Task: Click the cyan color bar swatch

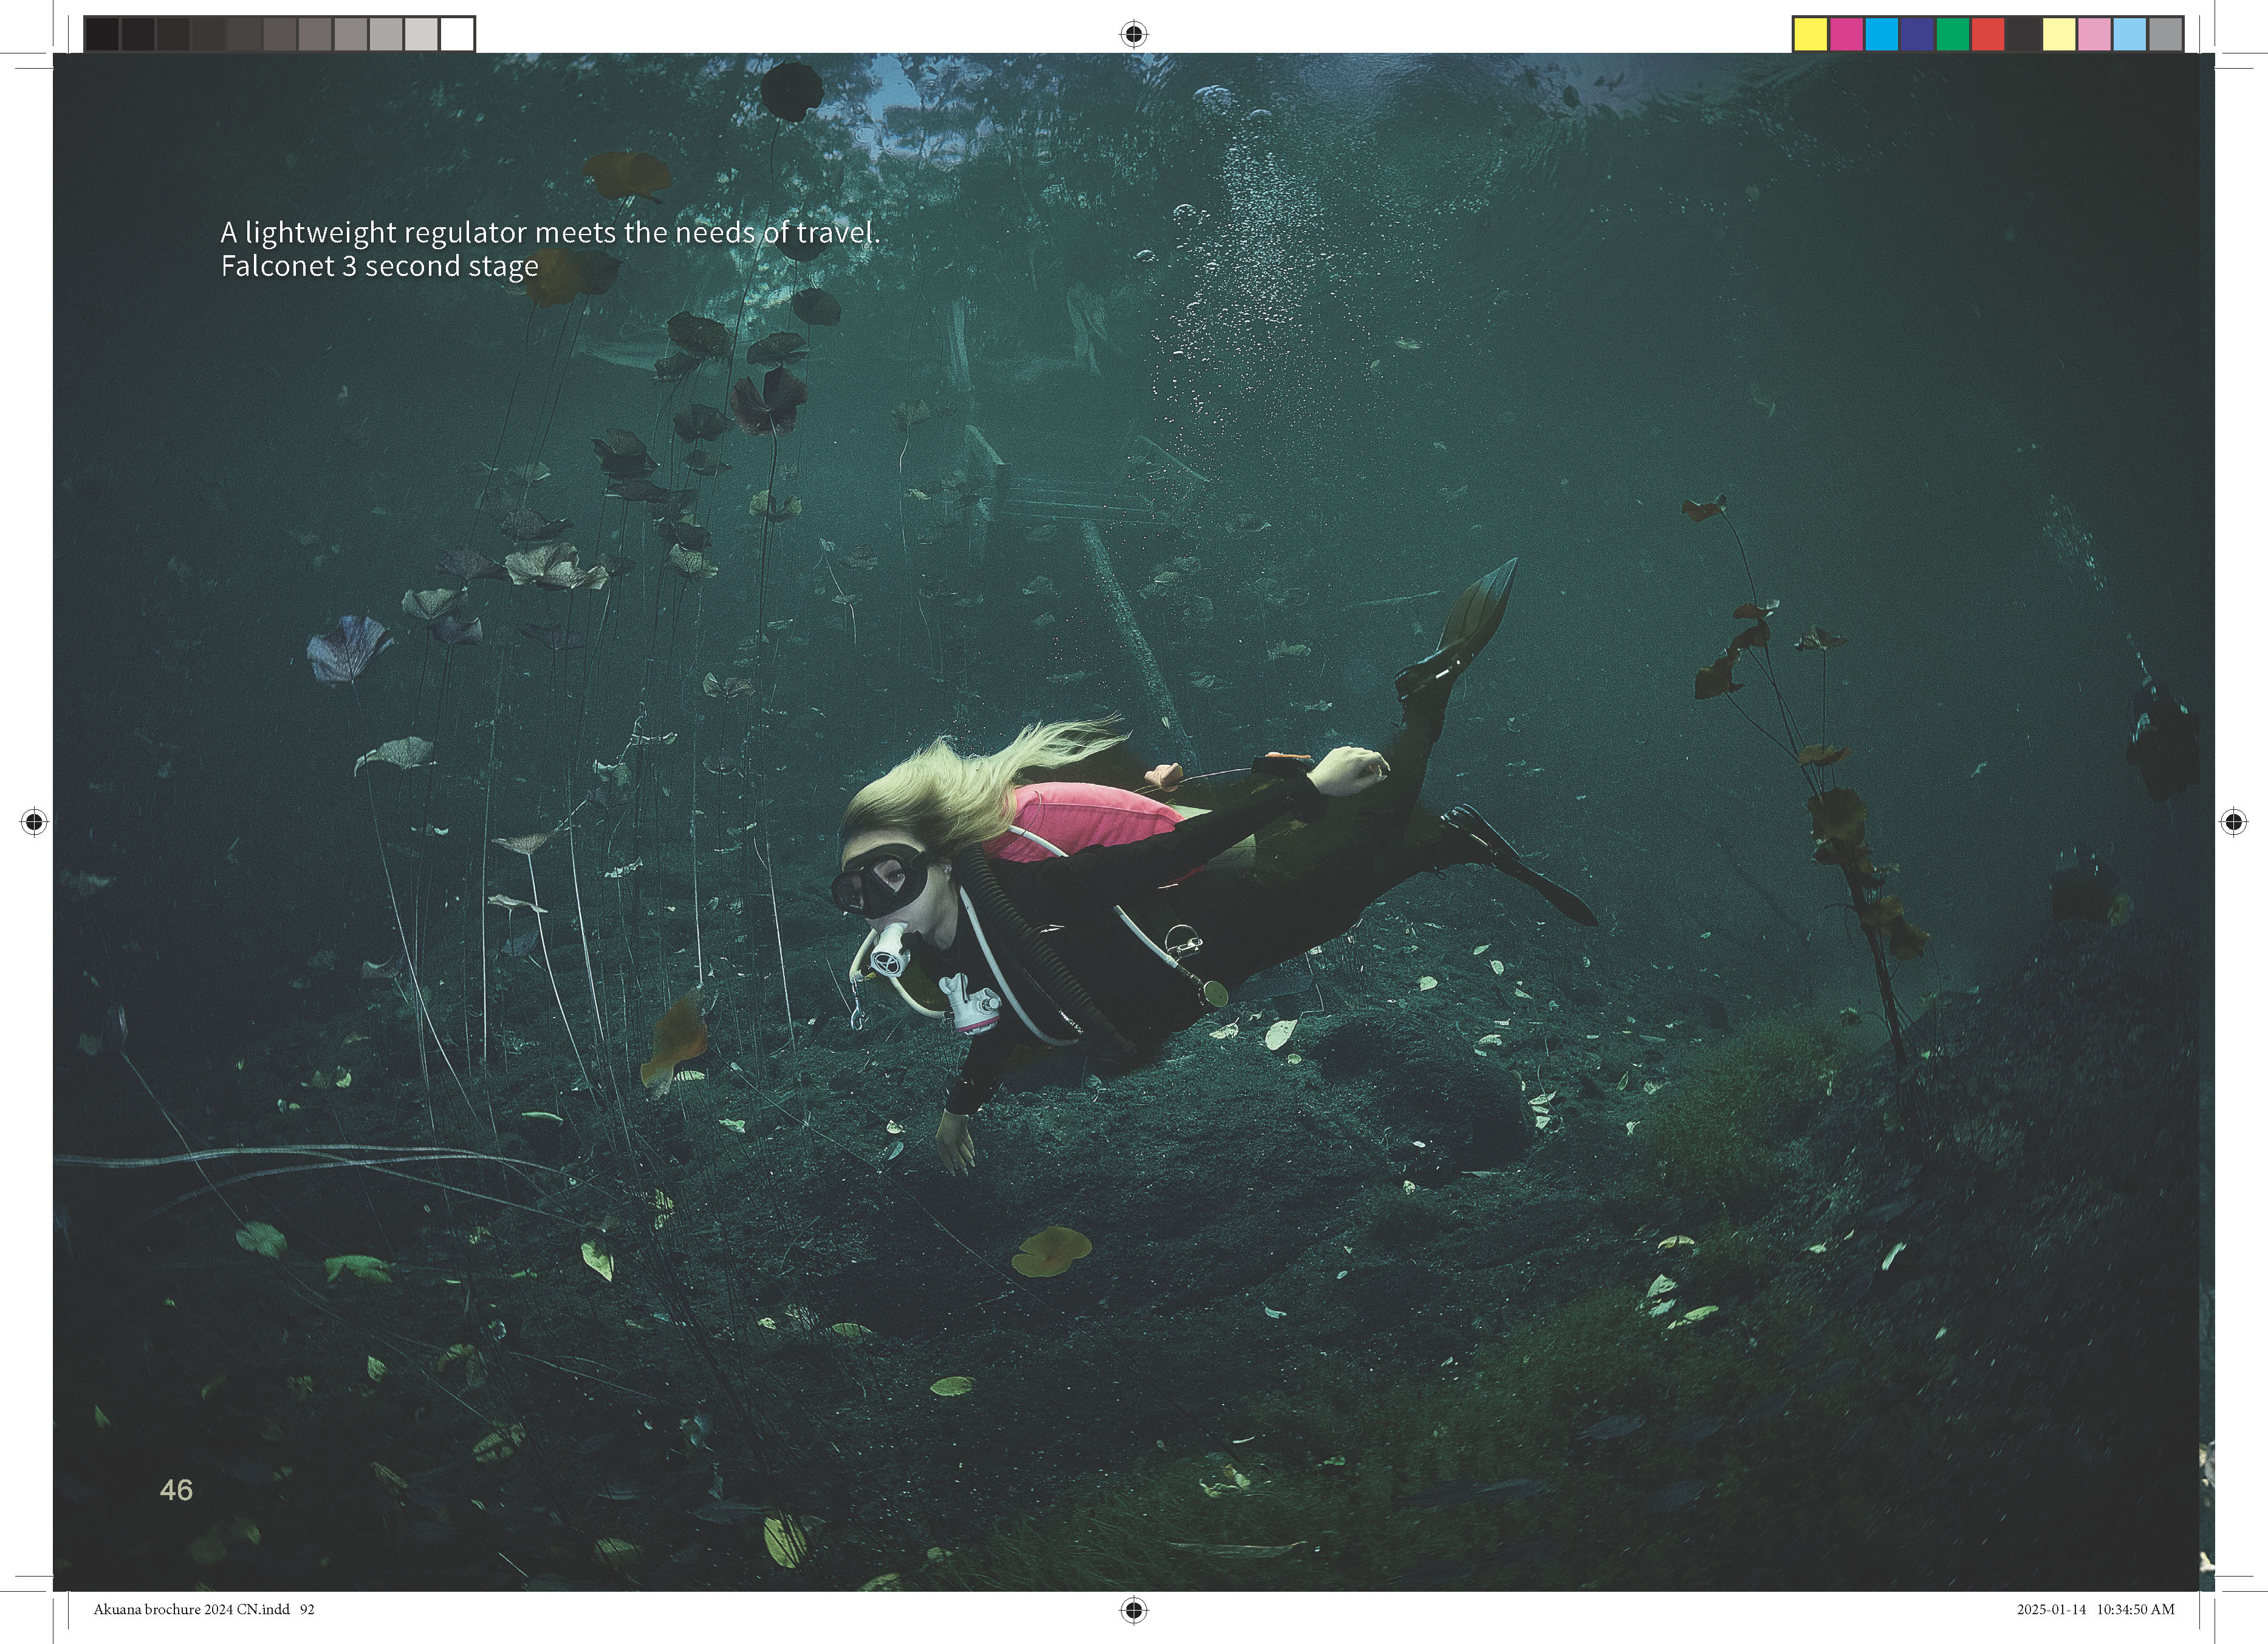Action: (x=1881, y=34)
